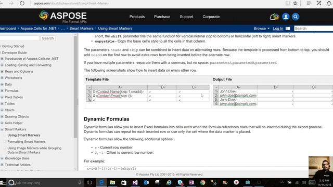333x187 pixels.
Task: Open Google Chrome from the taskbar
Action: [202, 182]
